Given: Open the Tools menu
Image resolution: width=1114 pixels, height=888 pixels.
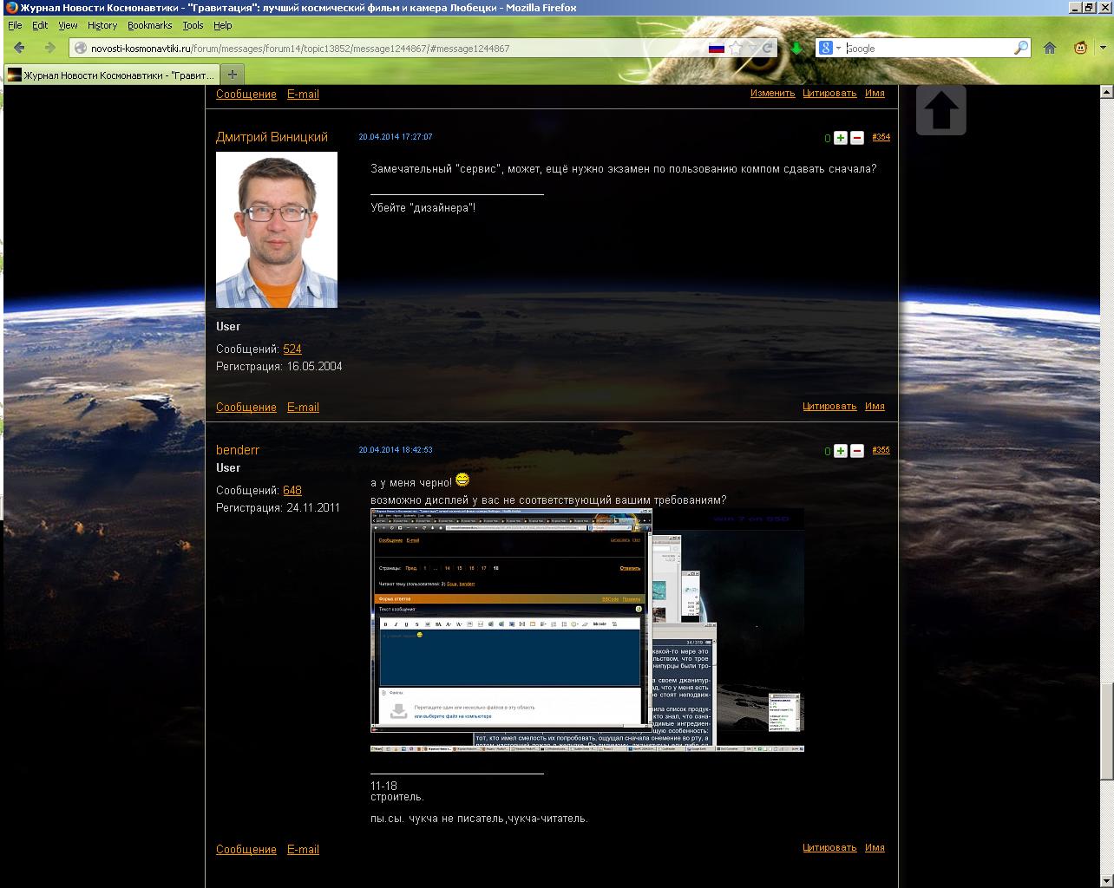Looking at the screenshot, I should tap(193, 26).
